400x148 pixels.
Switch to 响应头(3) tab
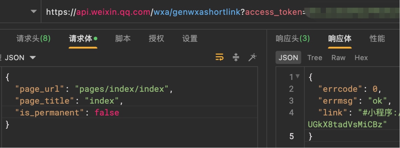click(x=293, y=38)
